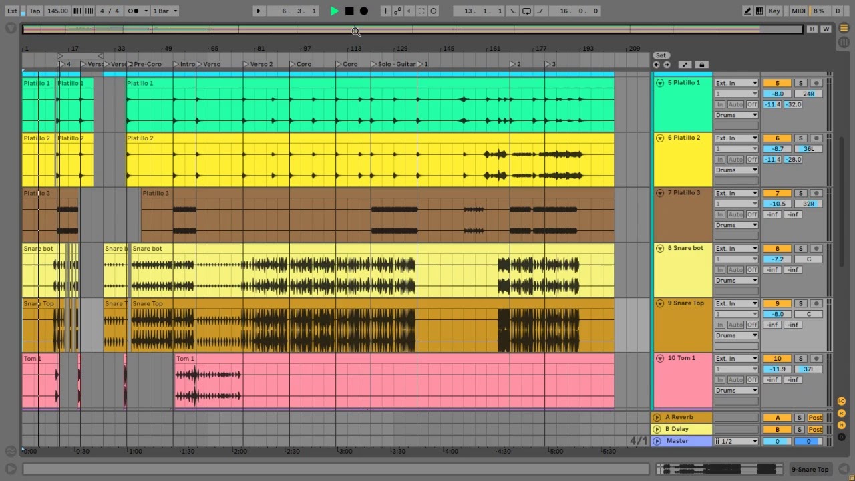This screenshot has height=481, width=855.
Task: Toggle the Ext sync button
Action: [x=12, y=11]
